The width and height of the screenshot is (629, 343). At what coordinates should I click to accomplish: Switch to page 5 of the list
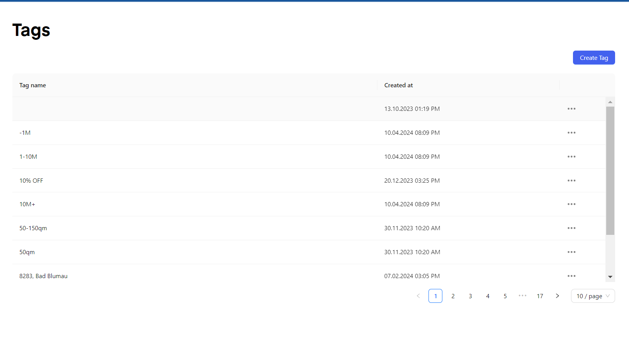pos(505,296)
